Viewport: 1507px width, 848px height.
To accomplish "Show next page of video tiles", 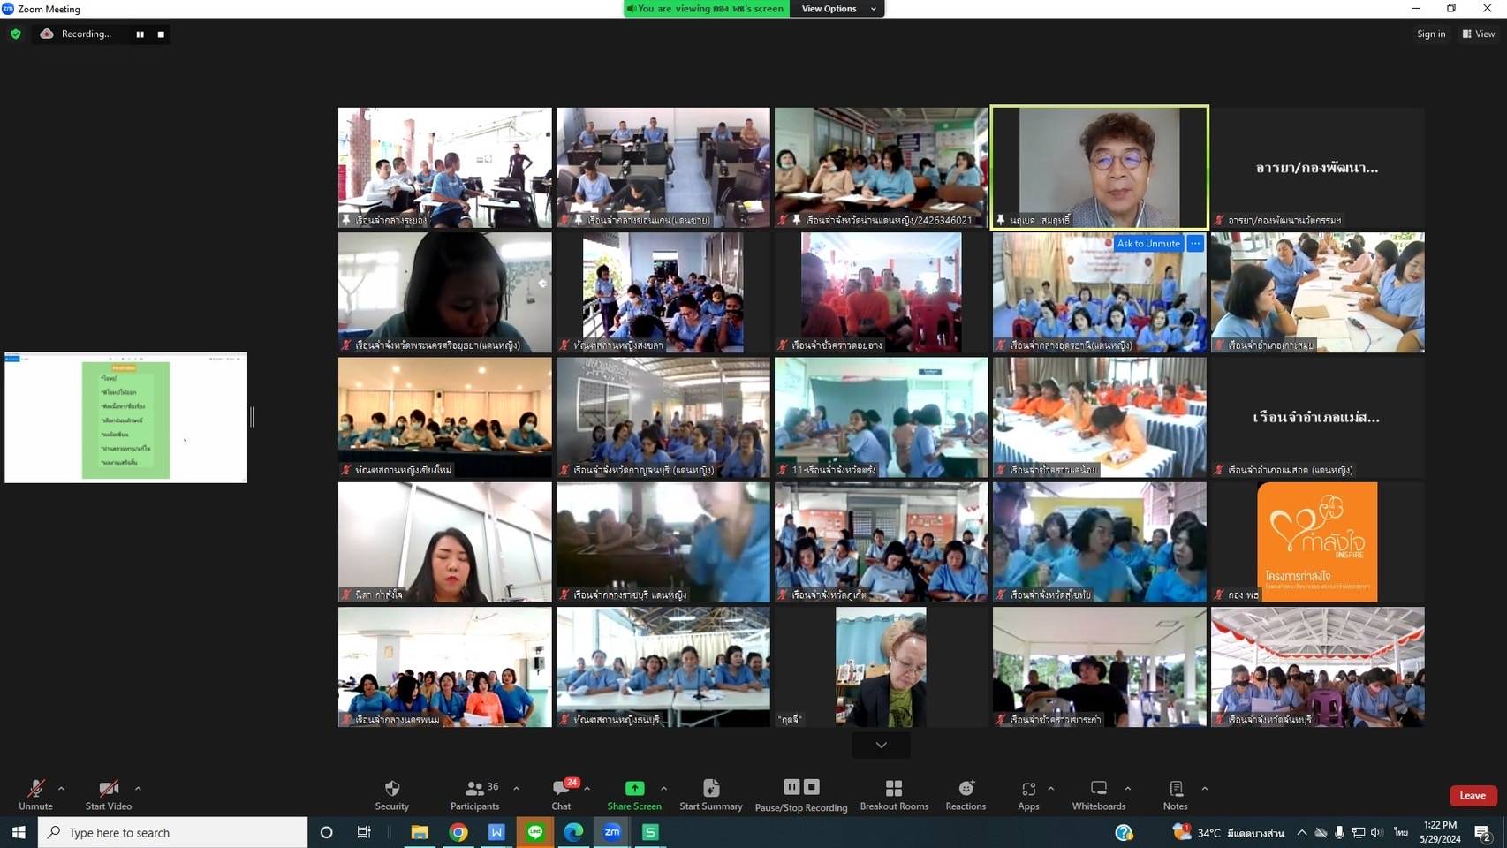I will pyautogui.click(x=881, y=745).
